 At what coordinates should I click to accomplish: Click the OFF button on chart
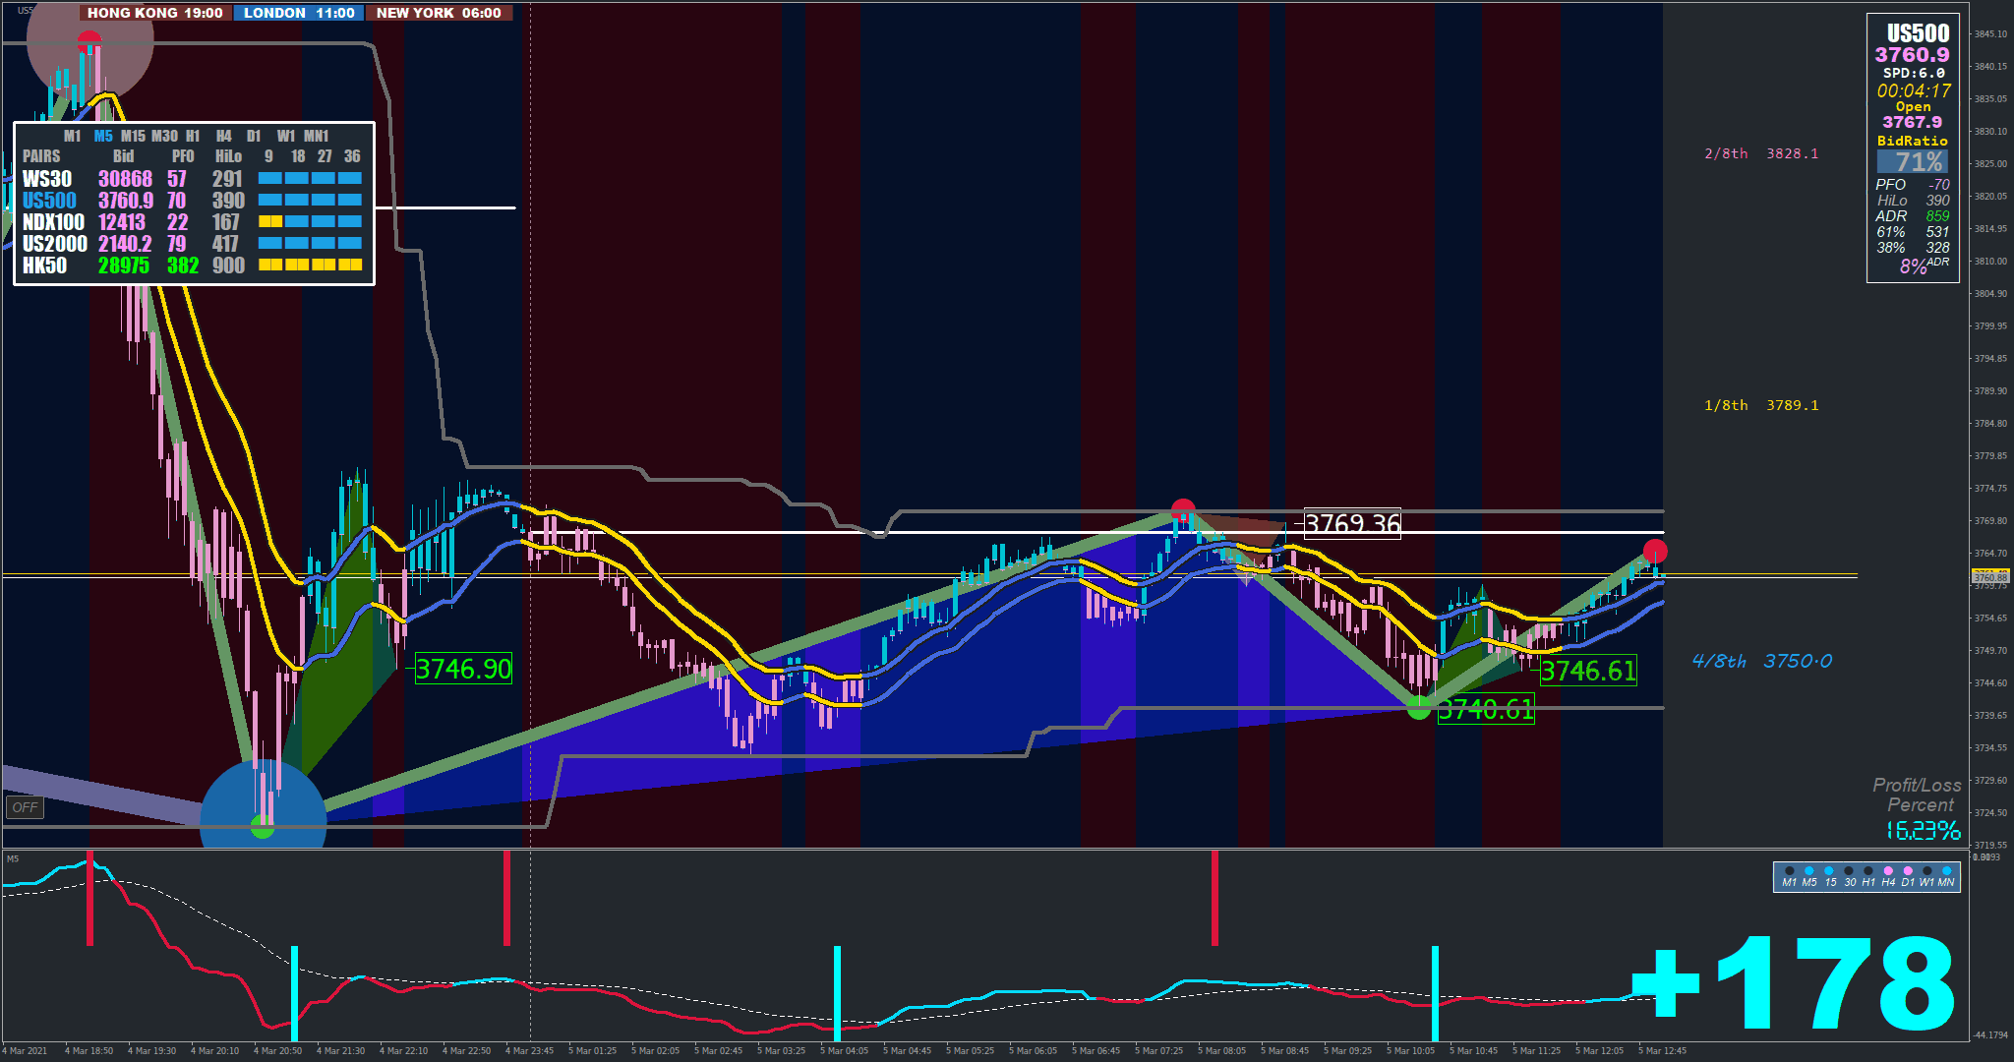click(x=25, y=807)
